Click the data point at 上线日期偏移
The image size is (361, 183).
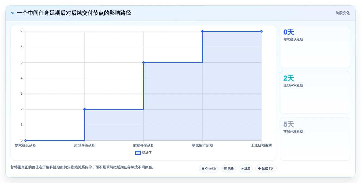pos(261,31)
